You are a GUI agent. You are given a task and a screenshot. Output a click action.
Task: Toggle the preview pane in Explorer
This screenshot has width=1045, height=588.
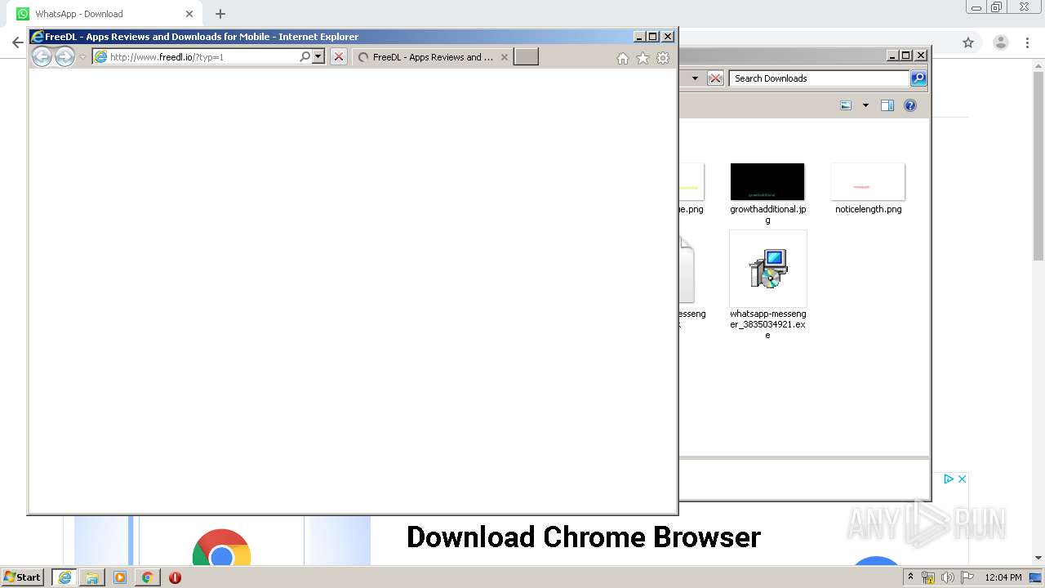(887, 105)
